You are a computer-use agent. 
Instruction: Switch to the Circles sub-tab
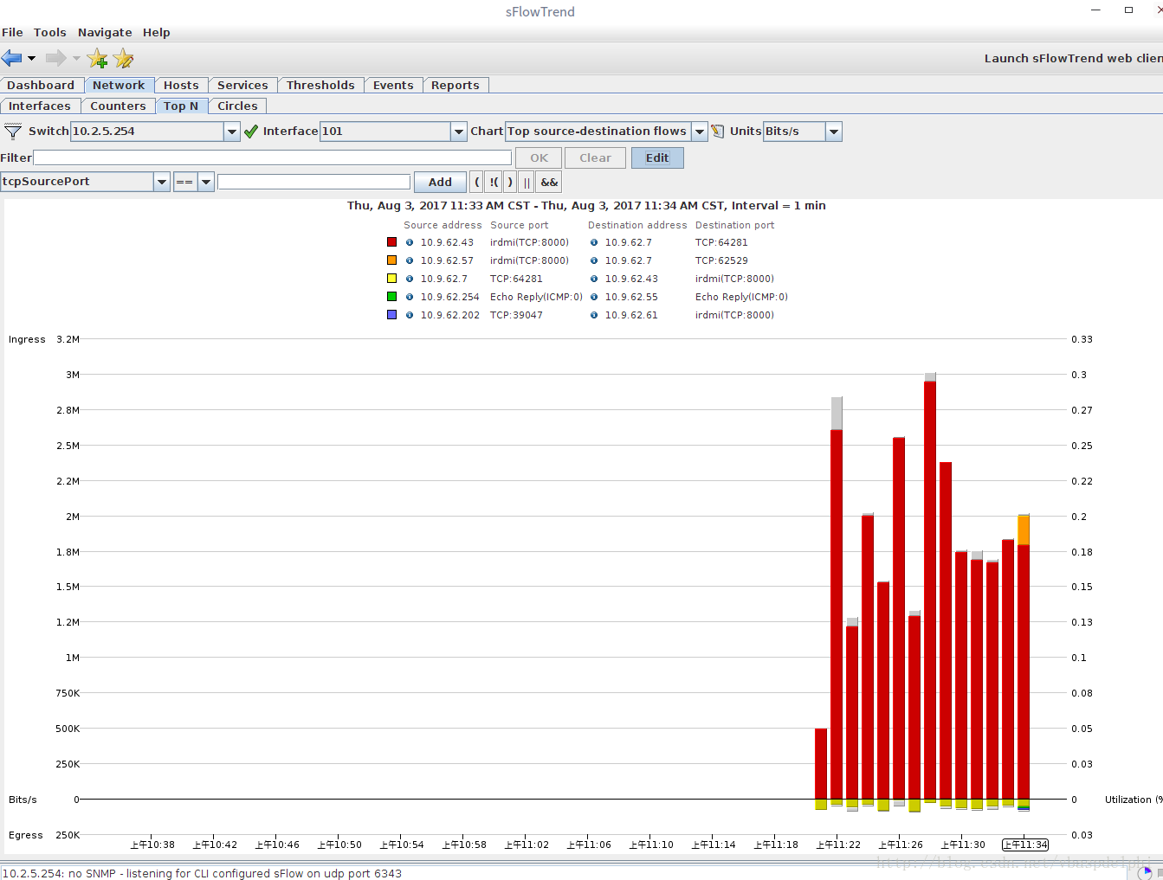pos(237,106)
